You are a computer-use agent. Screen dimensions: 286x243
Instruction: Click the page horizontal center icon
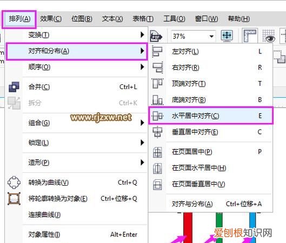157,168
